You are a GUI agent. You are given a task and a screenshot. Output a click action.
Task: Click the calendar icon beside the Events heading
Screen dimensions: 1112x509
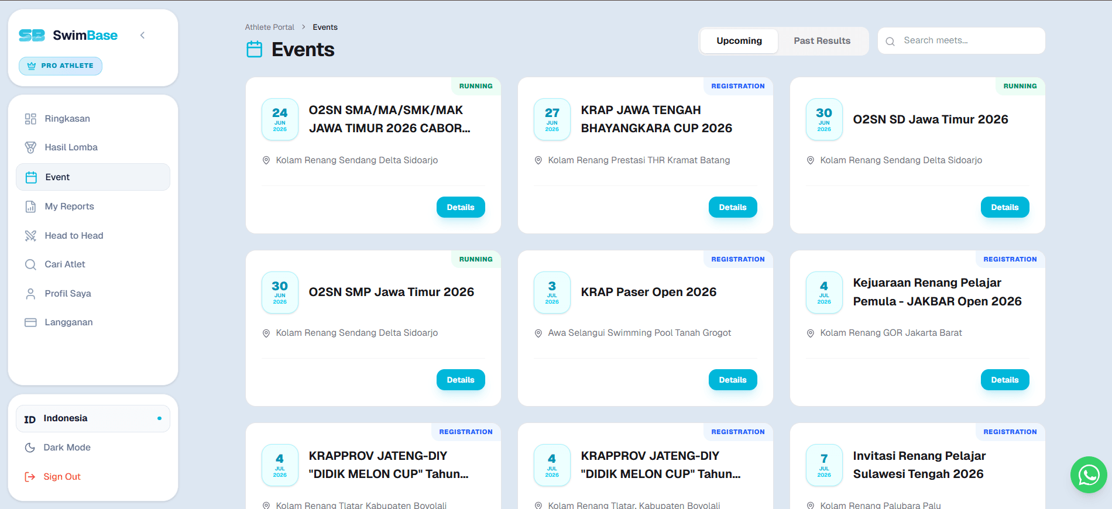pyautogui.click(x=255, y=49)
